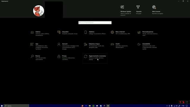Open the Account settings category
190x107 pixels.
coord(68,46)
